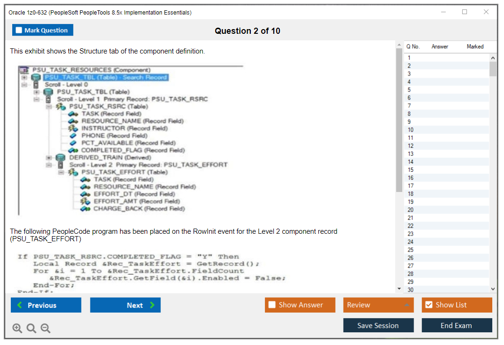
Task: Click the PSU_TASK_TBL search record database icon
Action: point(37,77)
